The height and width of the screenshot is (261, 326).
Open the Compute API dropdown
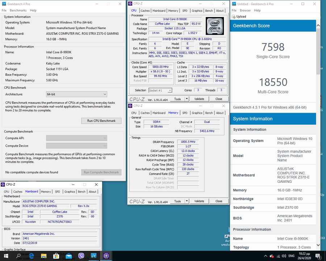76,138
